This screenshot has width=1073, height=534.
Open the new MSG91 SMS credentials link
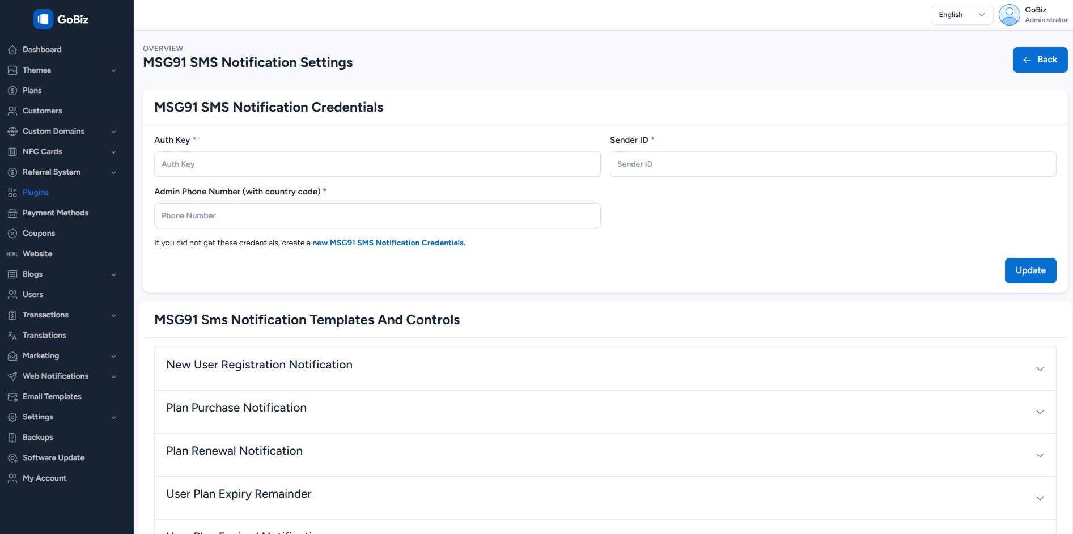(389, 243)
